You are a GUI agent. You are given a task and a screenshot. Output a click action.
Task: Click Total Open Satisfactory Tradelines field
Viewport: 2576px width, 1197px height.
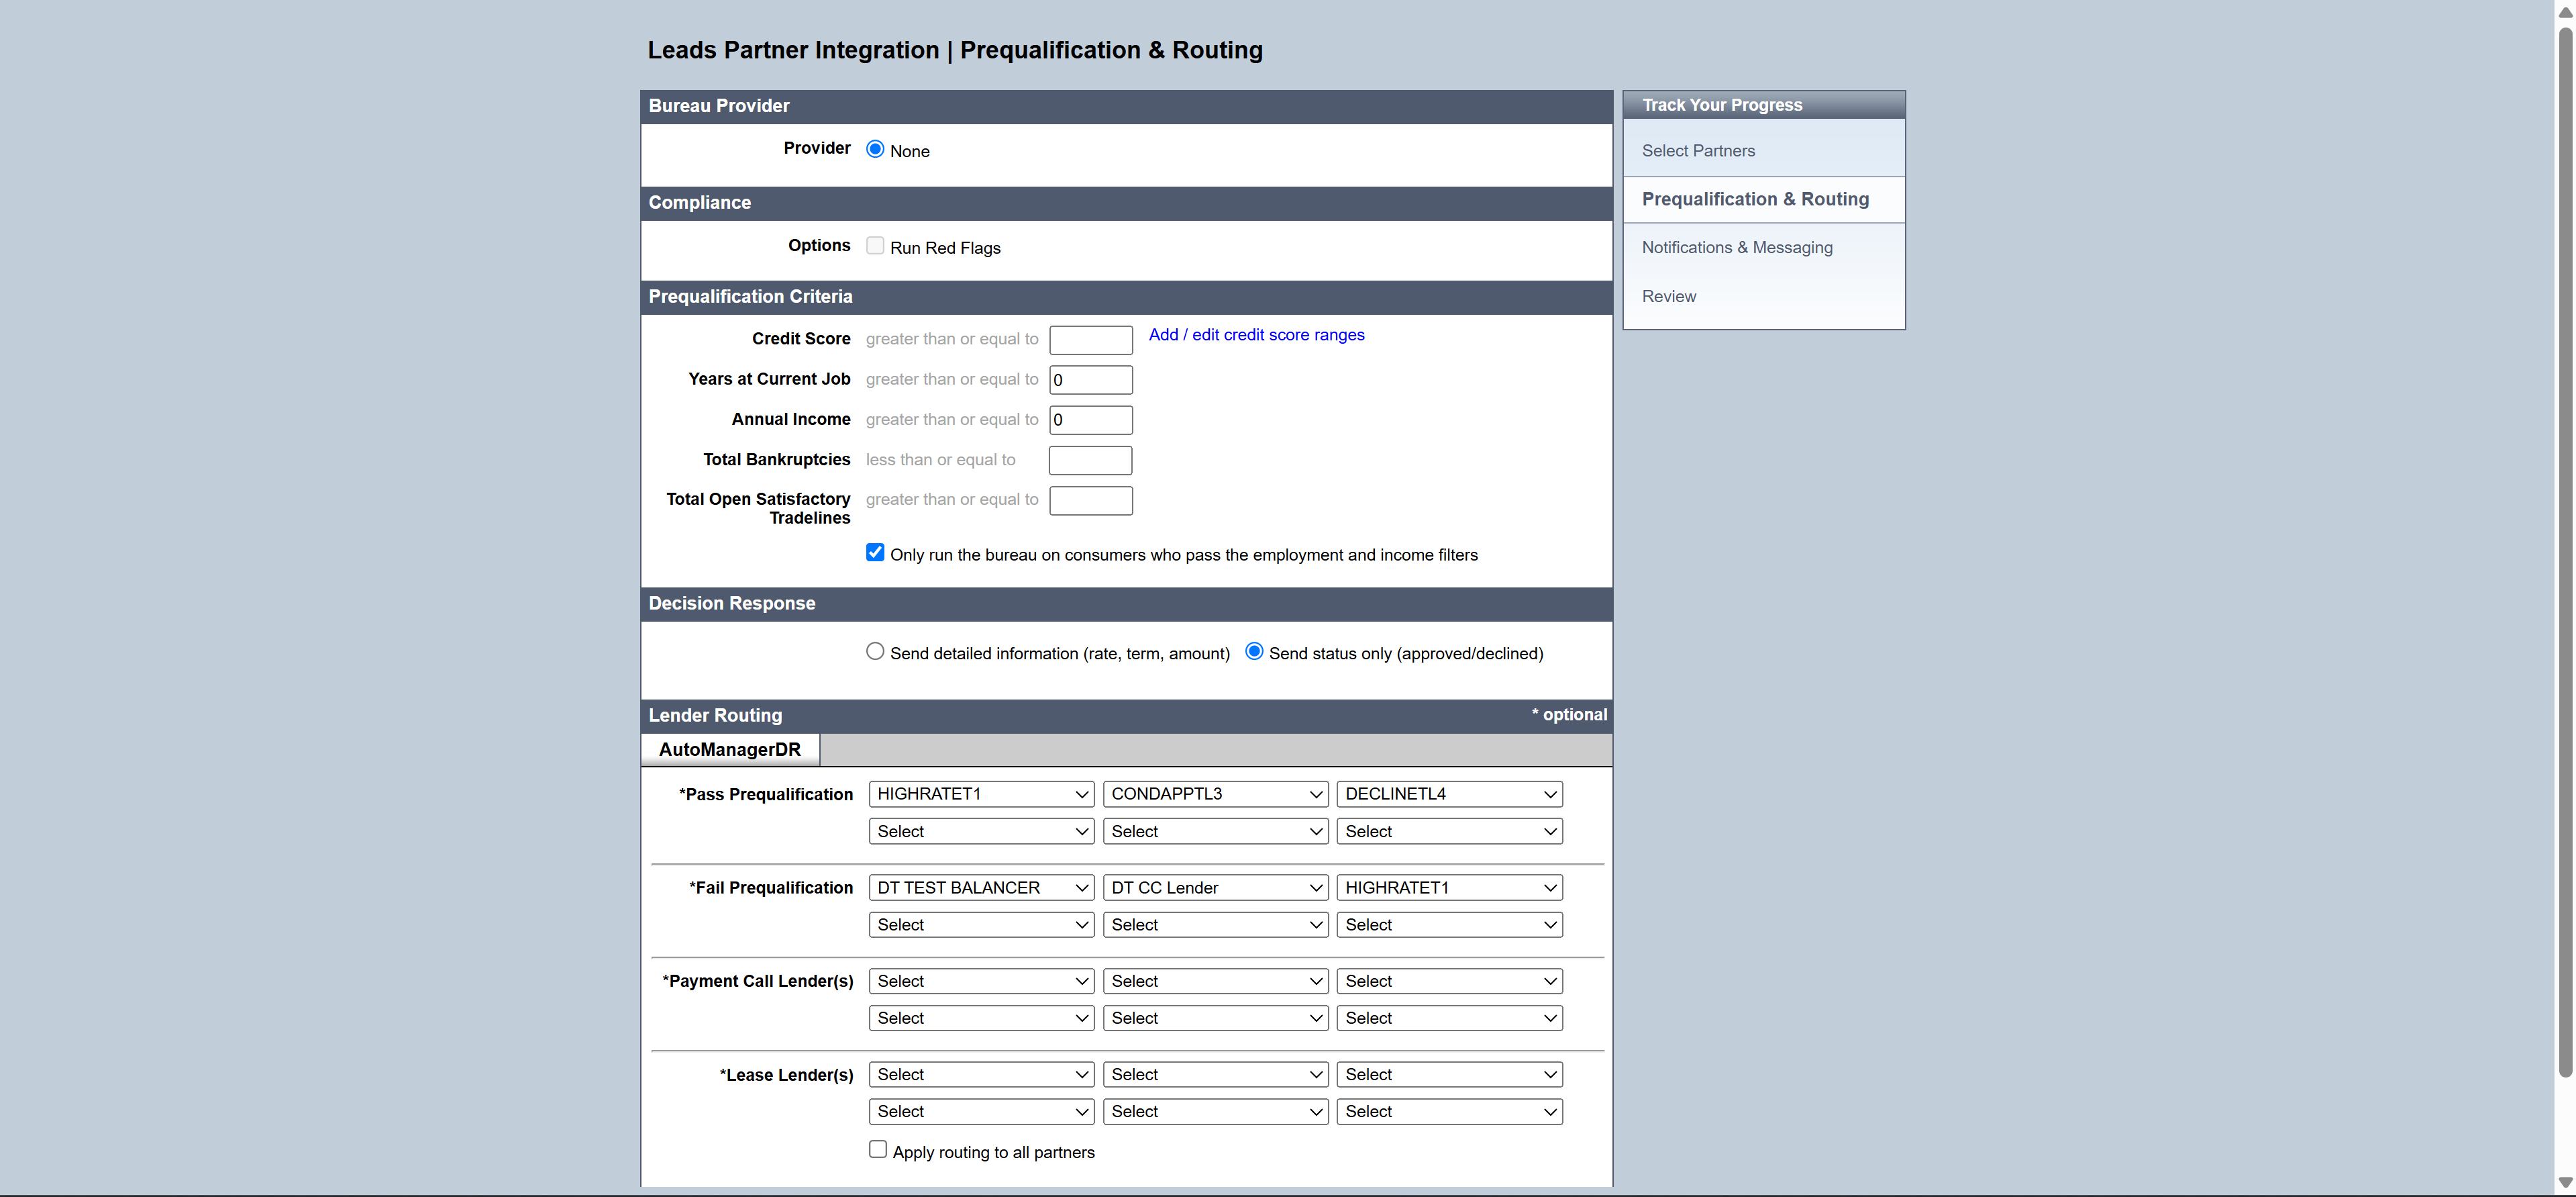[1091, 500]
